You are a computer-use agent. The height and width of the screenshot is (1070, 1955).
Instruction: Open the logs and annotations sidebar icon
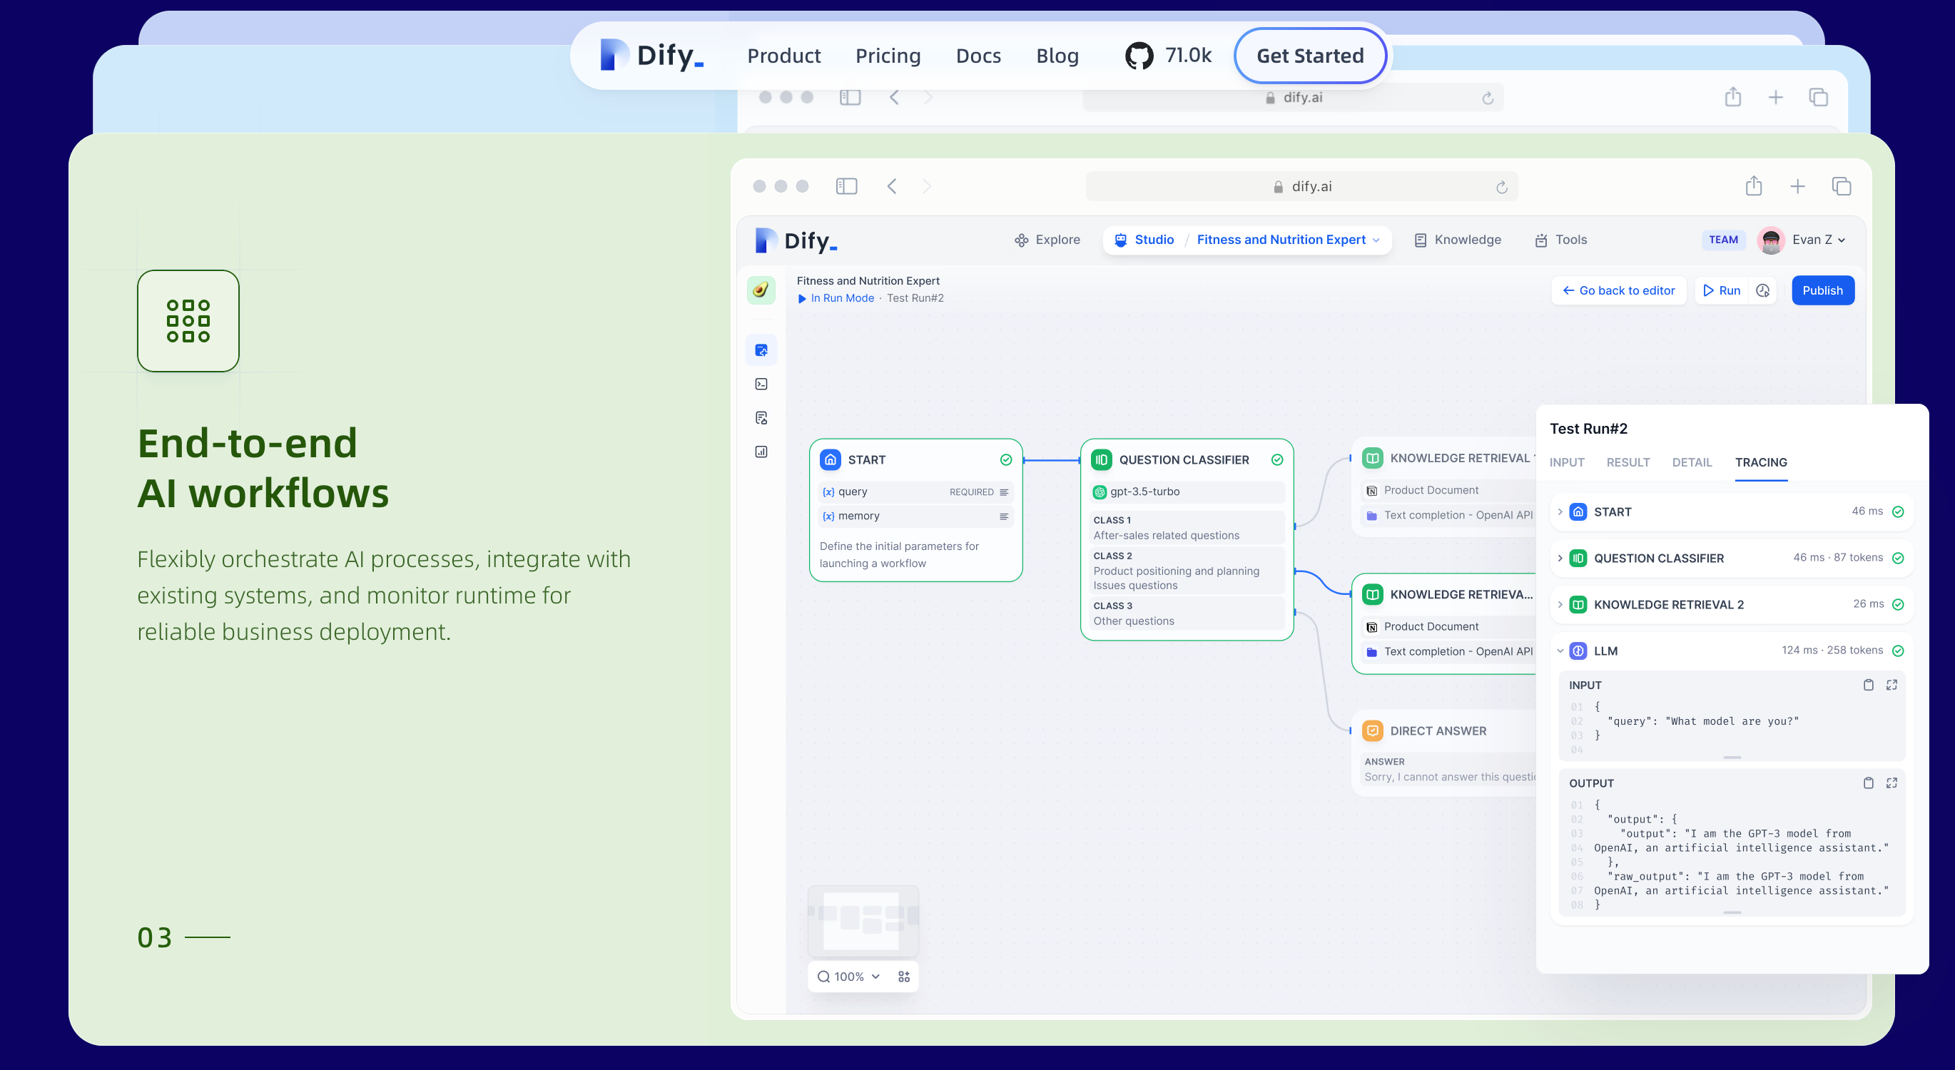(x=761, y=418)
